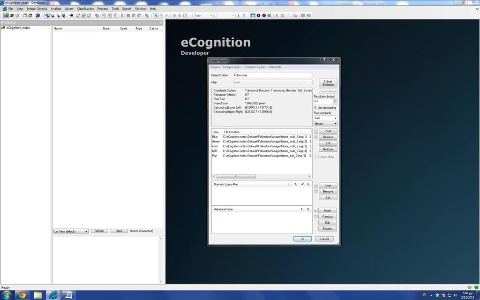Image resolution: width=480 pixels, height=300 pixels.
Task: Select the eCognition_notes workspace tree item
Action: tap(18, 28)
